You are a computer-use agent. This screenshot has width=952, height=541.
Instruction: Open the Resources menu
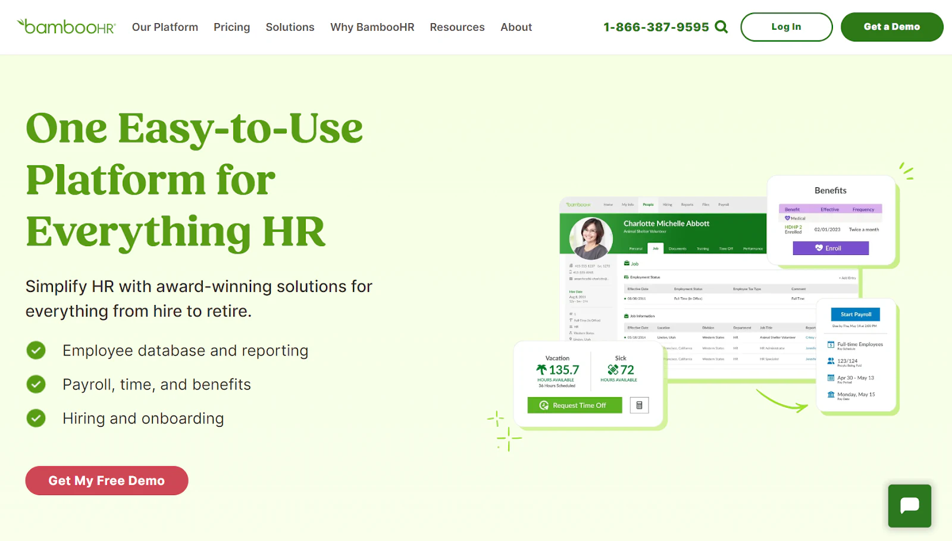coord(457,27)
